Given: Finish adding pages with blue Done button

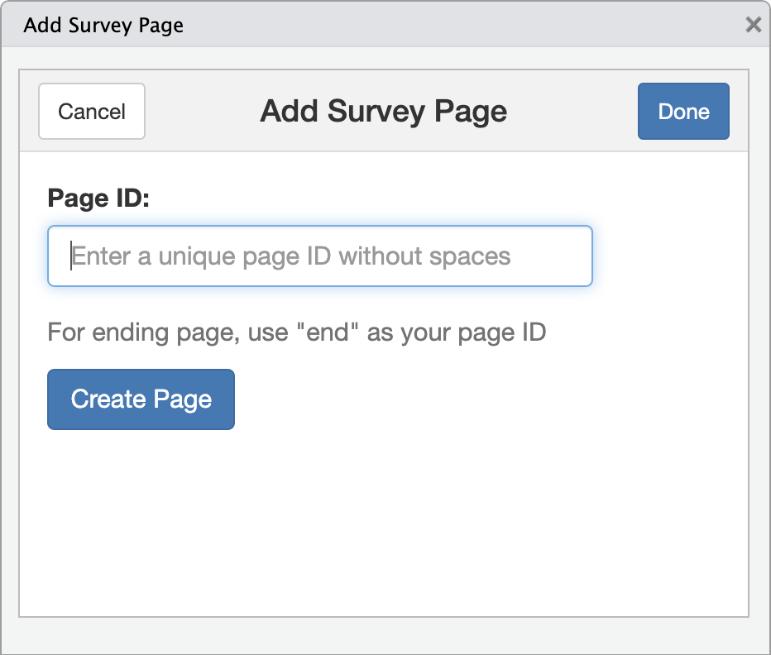Looking at the screenshot, I should (x=683, y=111).
